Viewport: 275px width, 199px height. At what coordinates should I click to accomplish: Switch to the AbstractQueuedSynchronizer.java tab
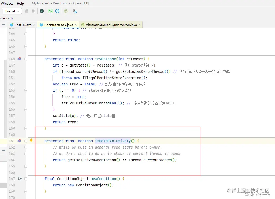(x=111, y=25)
